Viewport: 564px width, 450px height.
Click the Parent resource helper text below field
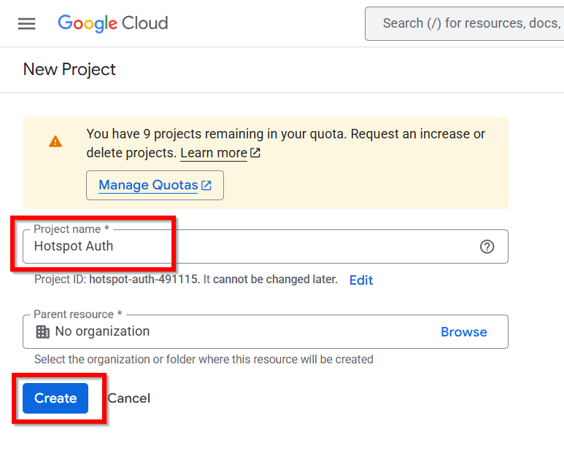tap(204, 359)
